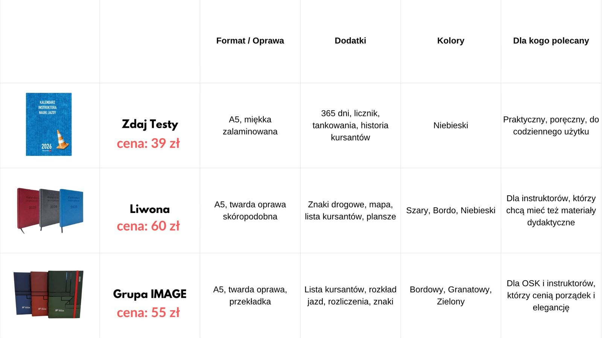
Task: Select the "Bordowy, Granatowy, Zielony" colors cell
Action: click(450, 296)
